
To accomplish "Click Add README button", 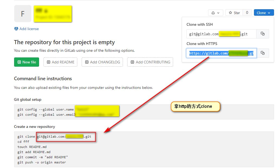I will pos(60,62).
